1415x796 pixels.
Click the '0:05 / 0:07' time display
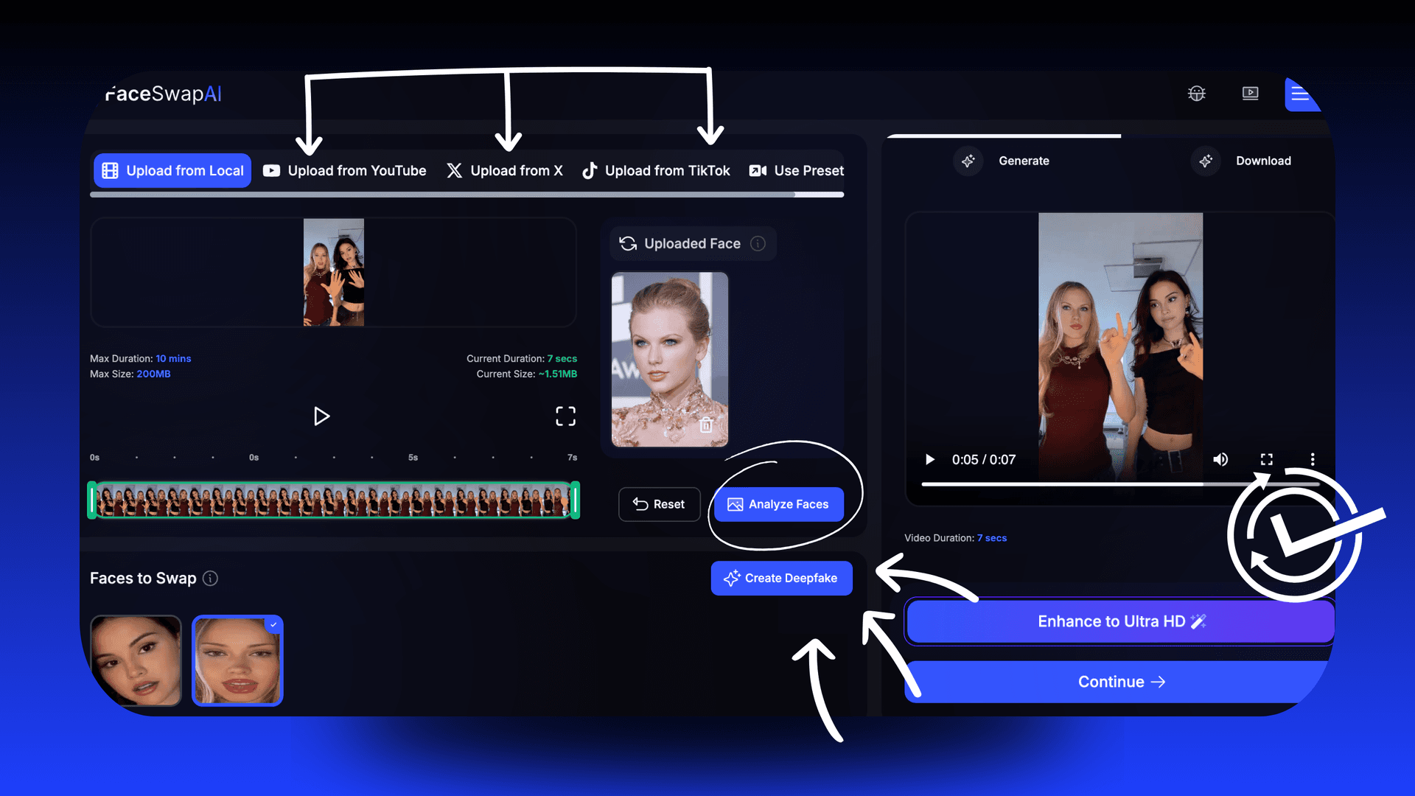983,459
